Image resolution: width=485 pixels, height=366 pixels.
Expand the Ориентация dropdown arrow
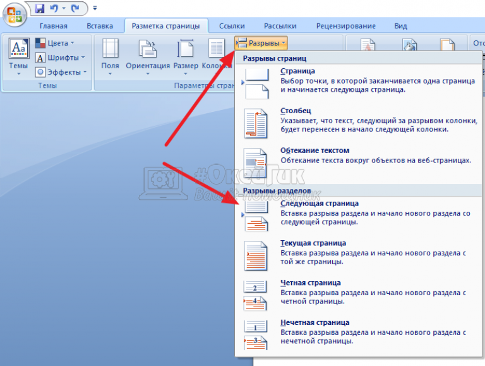148,74
